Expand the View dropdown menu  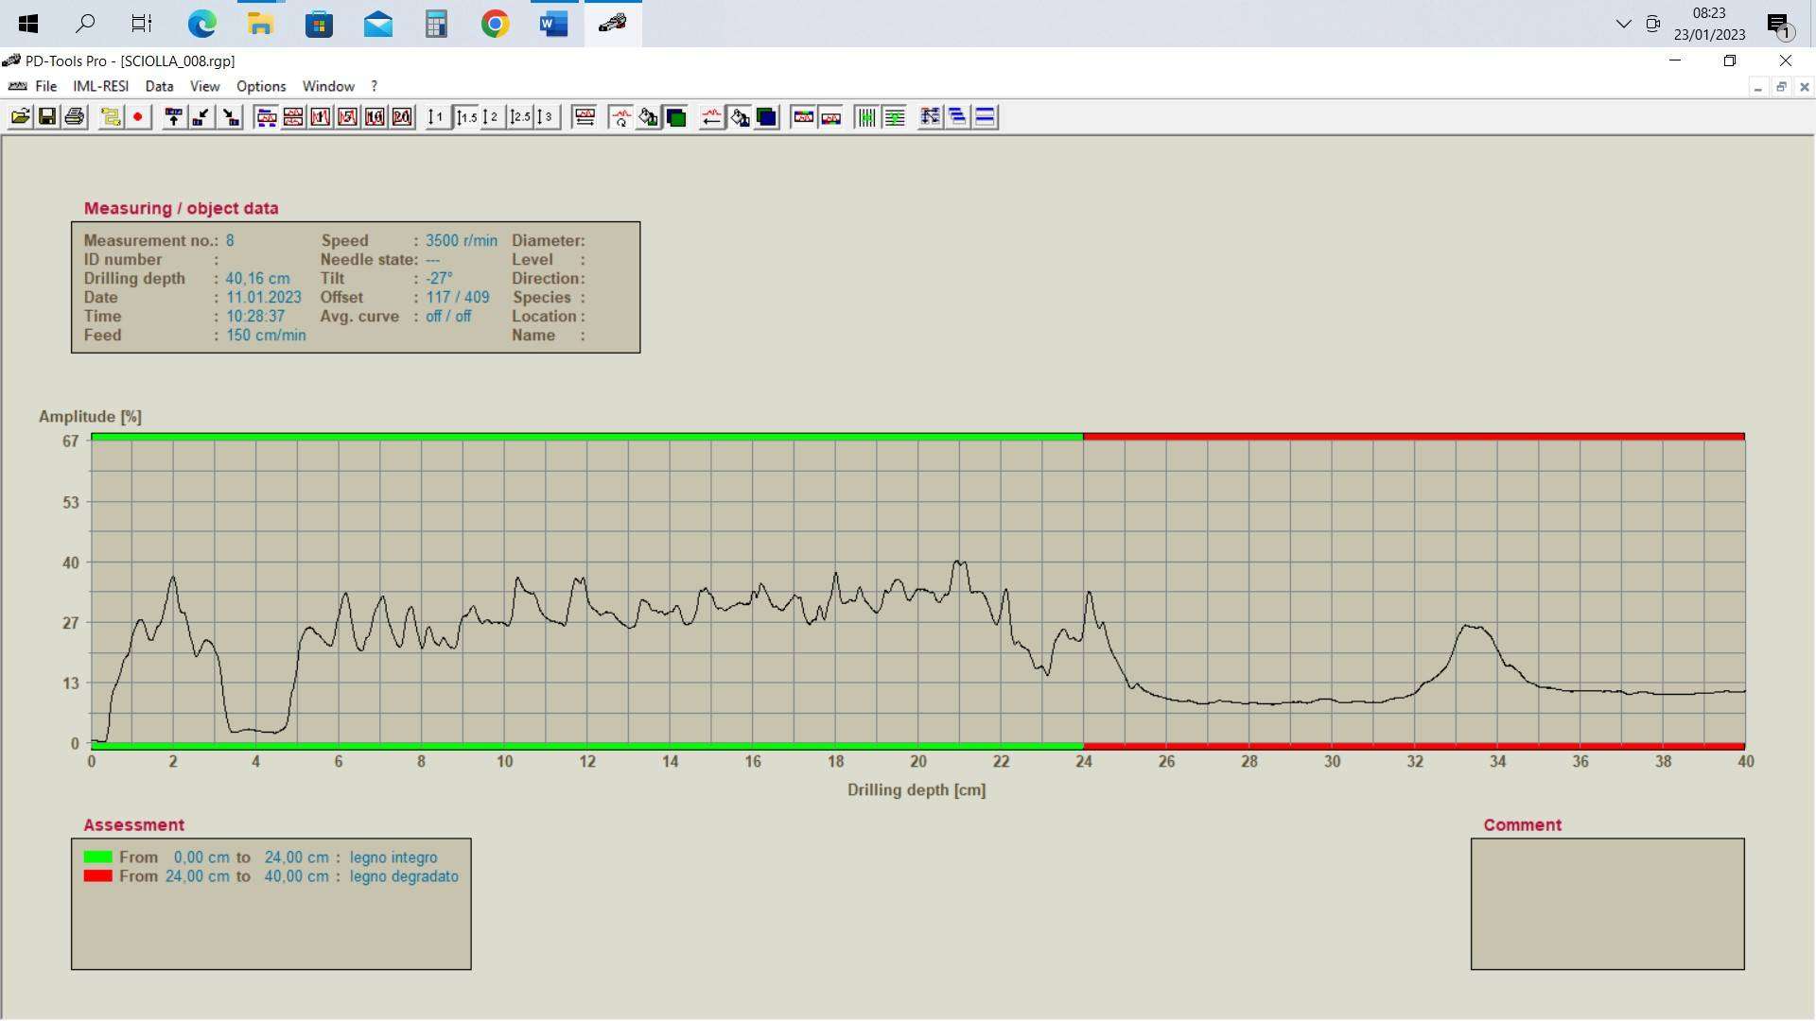point(204,86)
